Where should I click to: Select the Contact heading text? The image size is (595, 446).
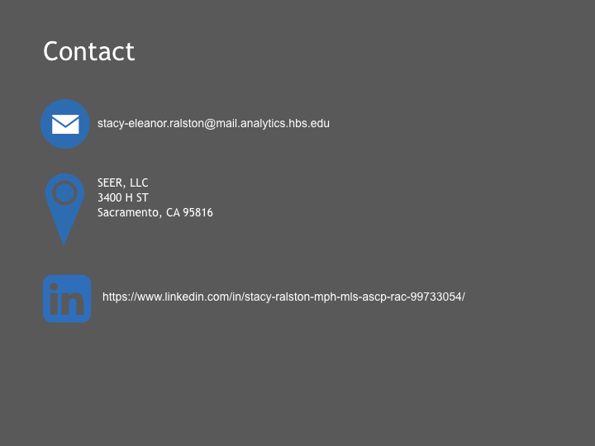(x=88, y=51)
